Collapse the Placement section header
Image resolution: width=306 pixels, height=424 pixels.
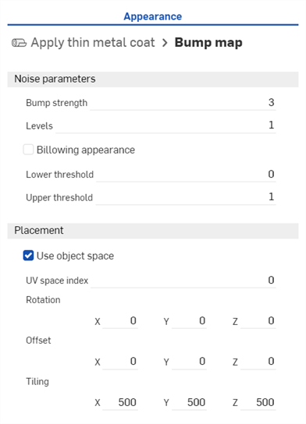[153, 231]
